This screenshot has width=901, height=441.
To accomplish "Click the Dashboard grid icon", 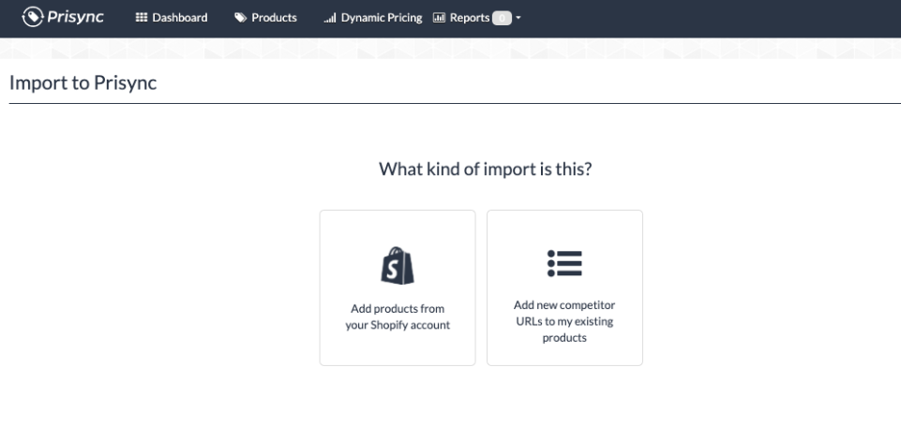I will [x=142, y=18].
